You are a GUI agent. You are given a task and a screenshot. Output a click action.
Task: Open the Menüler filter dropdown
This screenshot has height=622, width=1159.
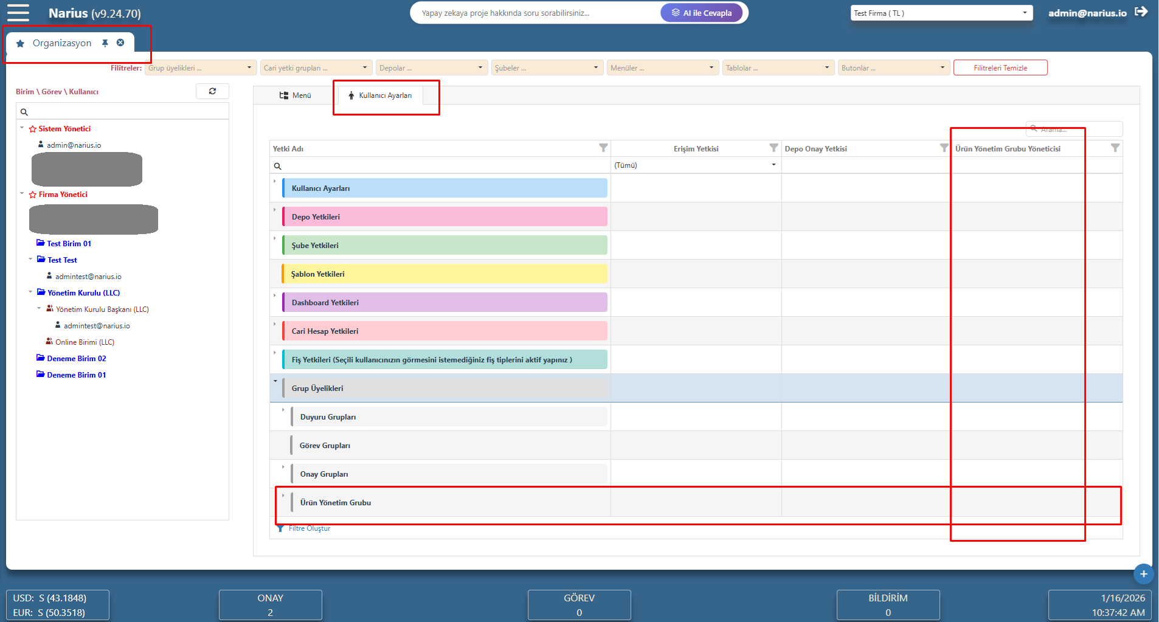(x=662, y=67)
